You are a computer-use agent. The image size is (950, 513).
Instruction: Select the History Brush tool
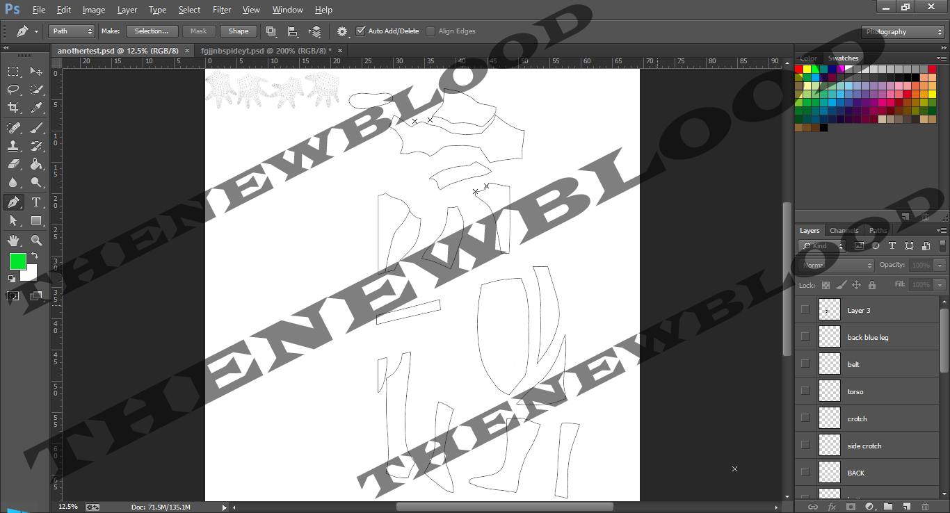tap(36, 146)
